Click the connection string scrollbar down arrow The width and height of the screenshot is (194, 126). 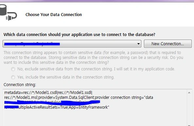189,125
